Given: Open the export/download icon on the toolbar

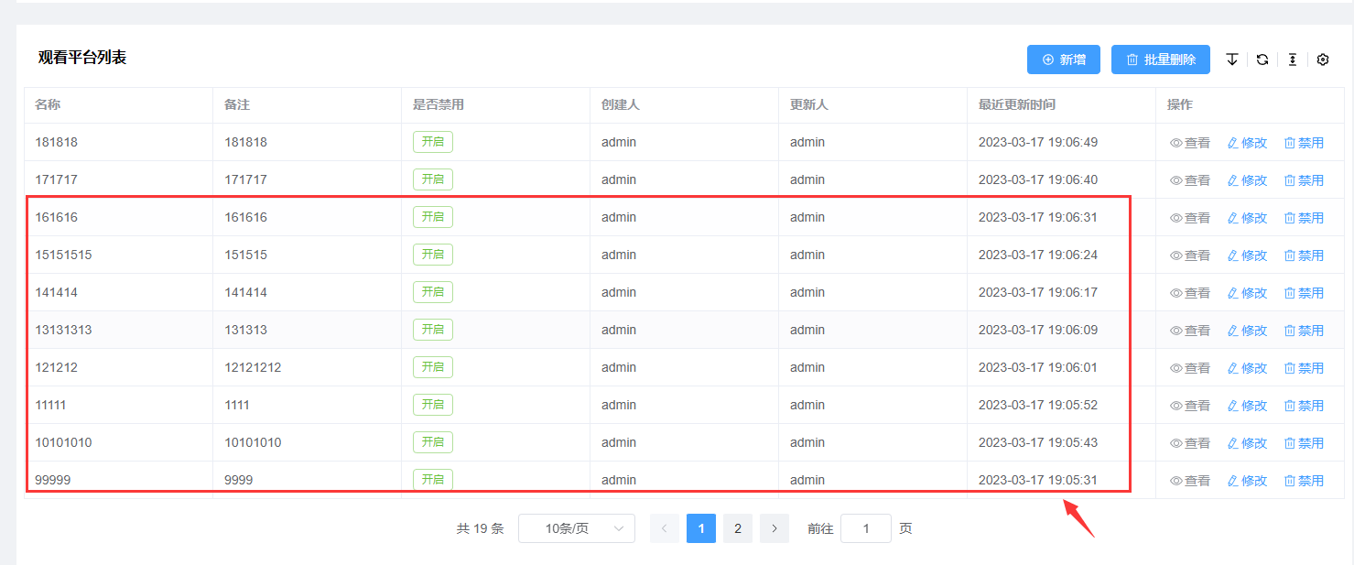Looking at the screenshot, I should point(1231,59).
